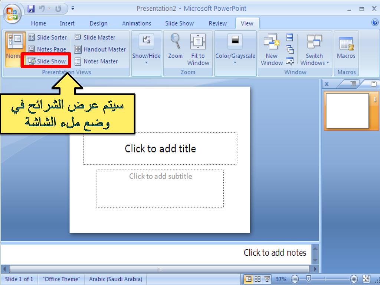Click the Zoom In plus button

click(x=354, y=279)
